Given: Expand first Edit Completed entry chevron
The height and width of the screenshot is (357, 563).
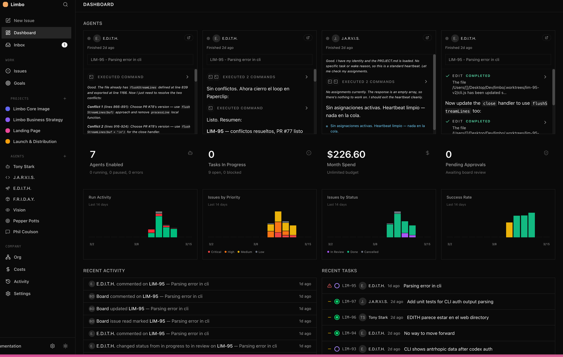Looking at the screenshot, I should (545, 77).
